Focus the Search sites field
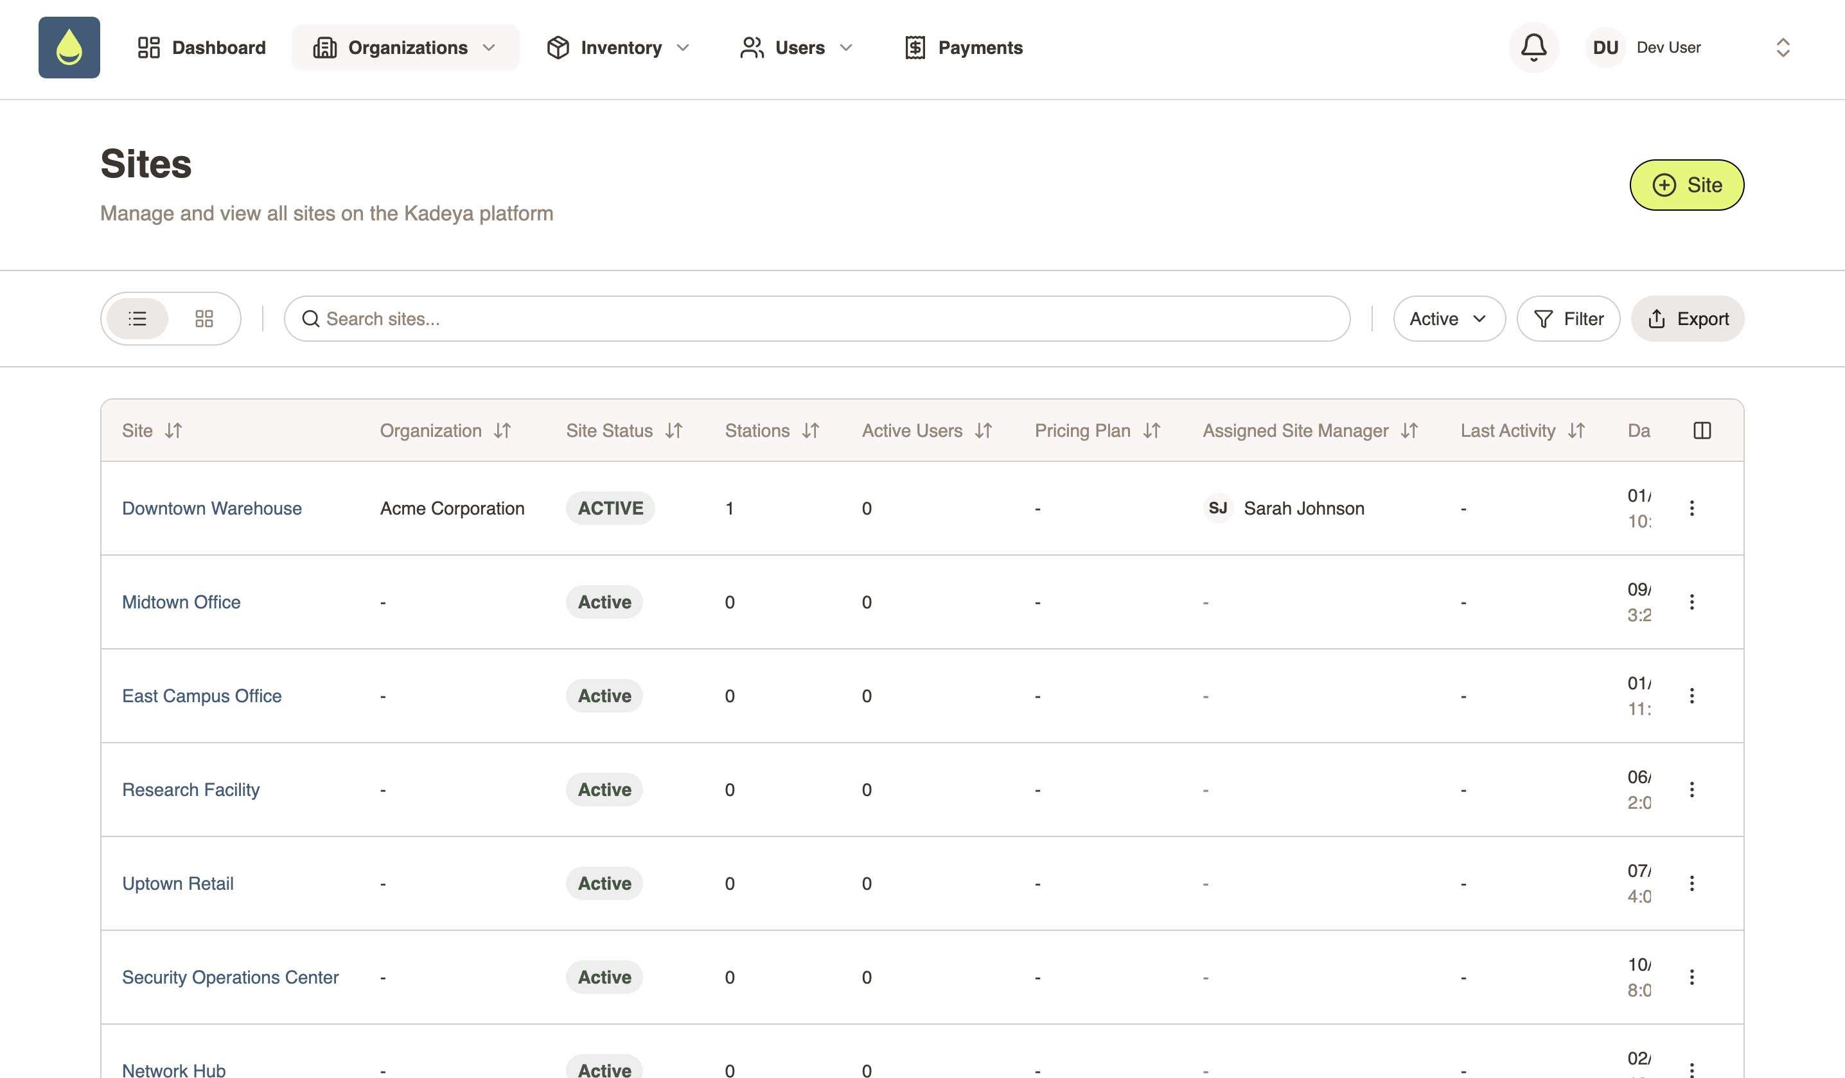The height and width of the screenshot is (1078, 1845). 817,319
